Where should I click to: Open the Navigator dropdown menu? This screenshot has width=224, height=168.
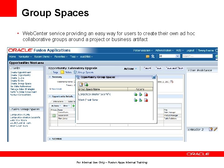click(25, 57)
